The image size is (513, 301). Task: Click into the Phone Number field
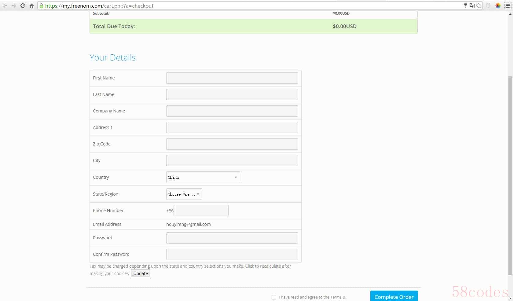pos(201,211)
